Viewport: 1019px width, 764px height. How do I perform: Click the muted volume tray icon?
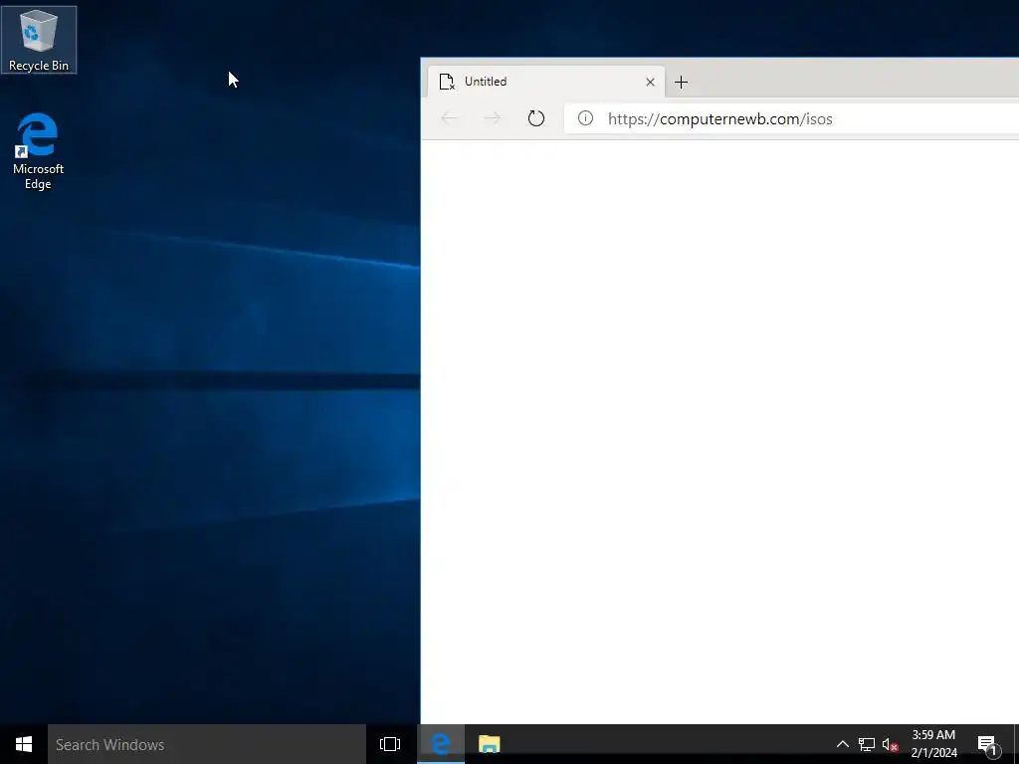(x=890, y=744)
